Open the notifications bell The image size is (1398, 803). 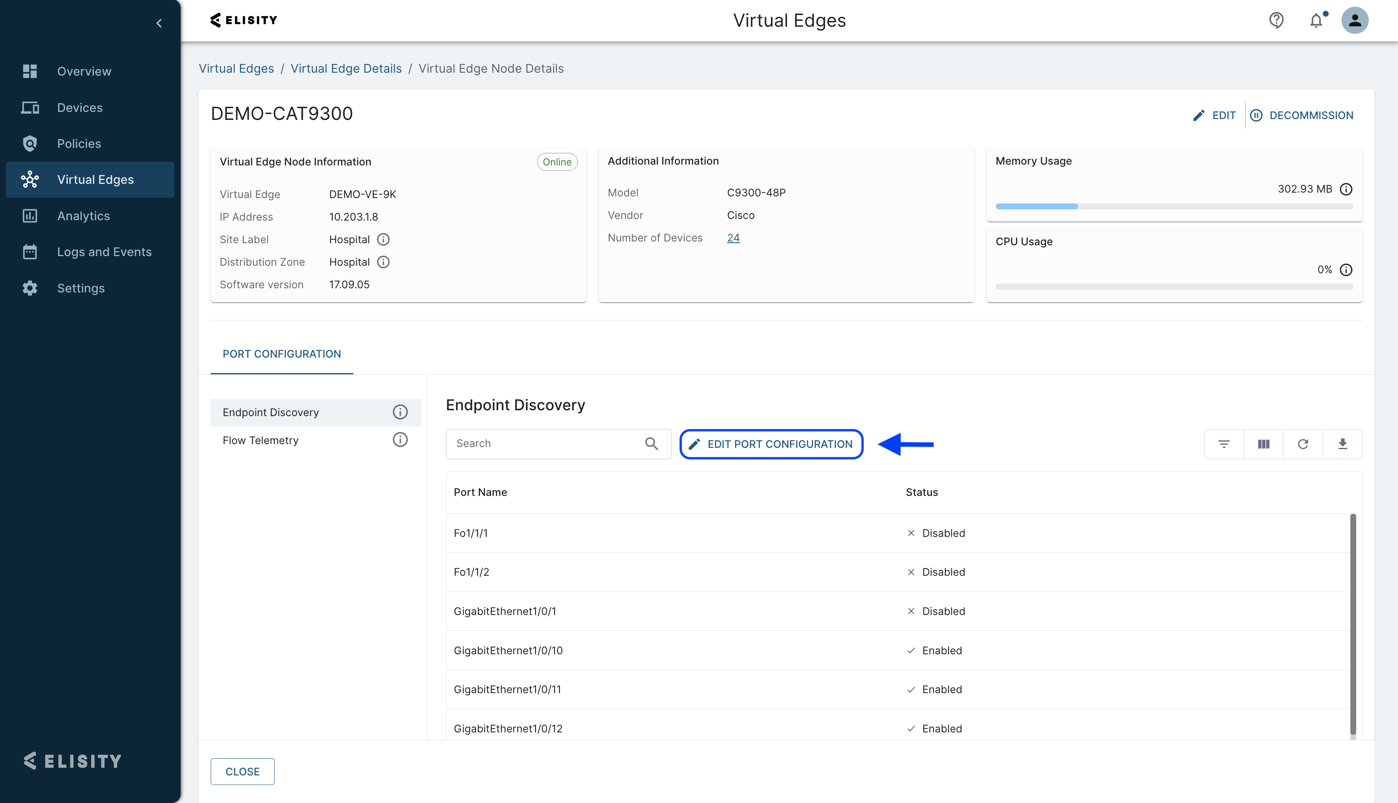1316,20
